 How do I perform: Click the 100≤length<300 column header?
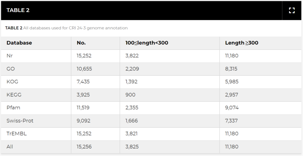147,43
